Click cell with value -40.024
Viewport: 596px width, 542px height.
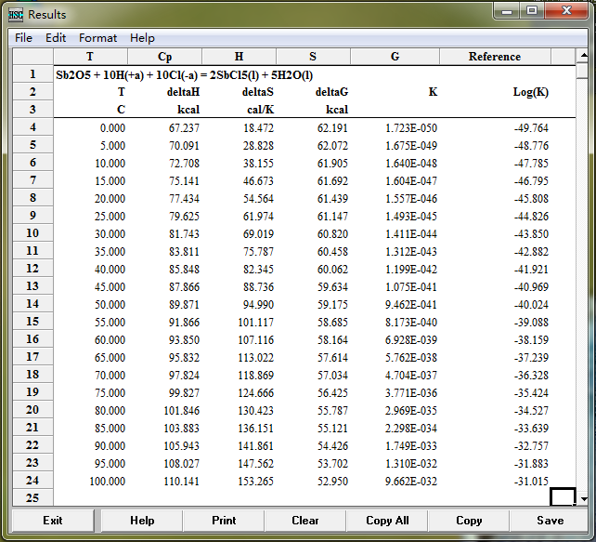(531, 305)
